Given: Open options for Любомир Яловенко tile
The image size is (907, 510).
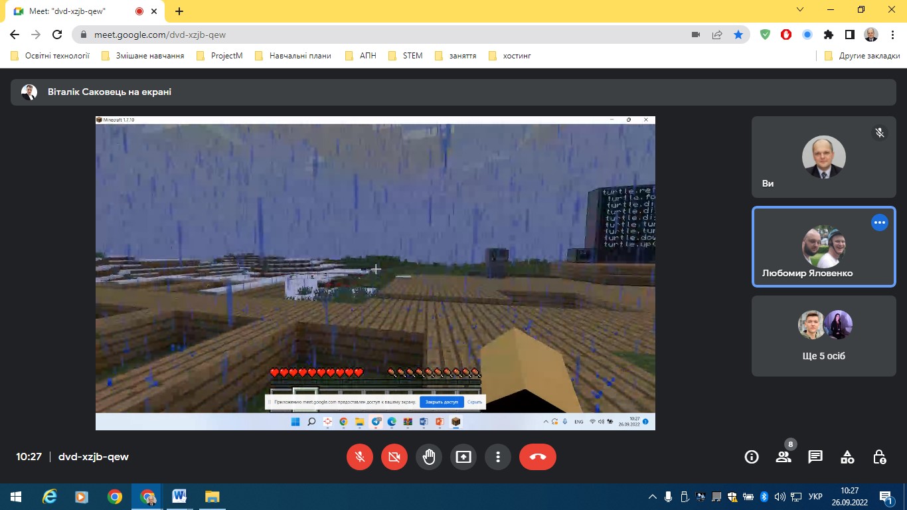Looking at the screenshot, I should (x=880, y=223).
